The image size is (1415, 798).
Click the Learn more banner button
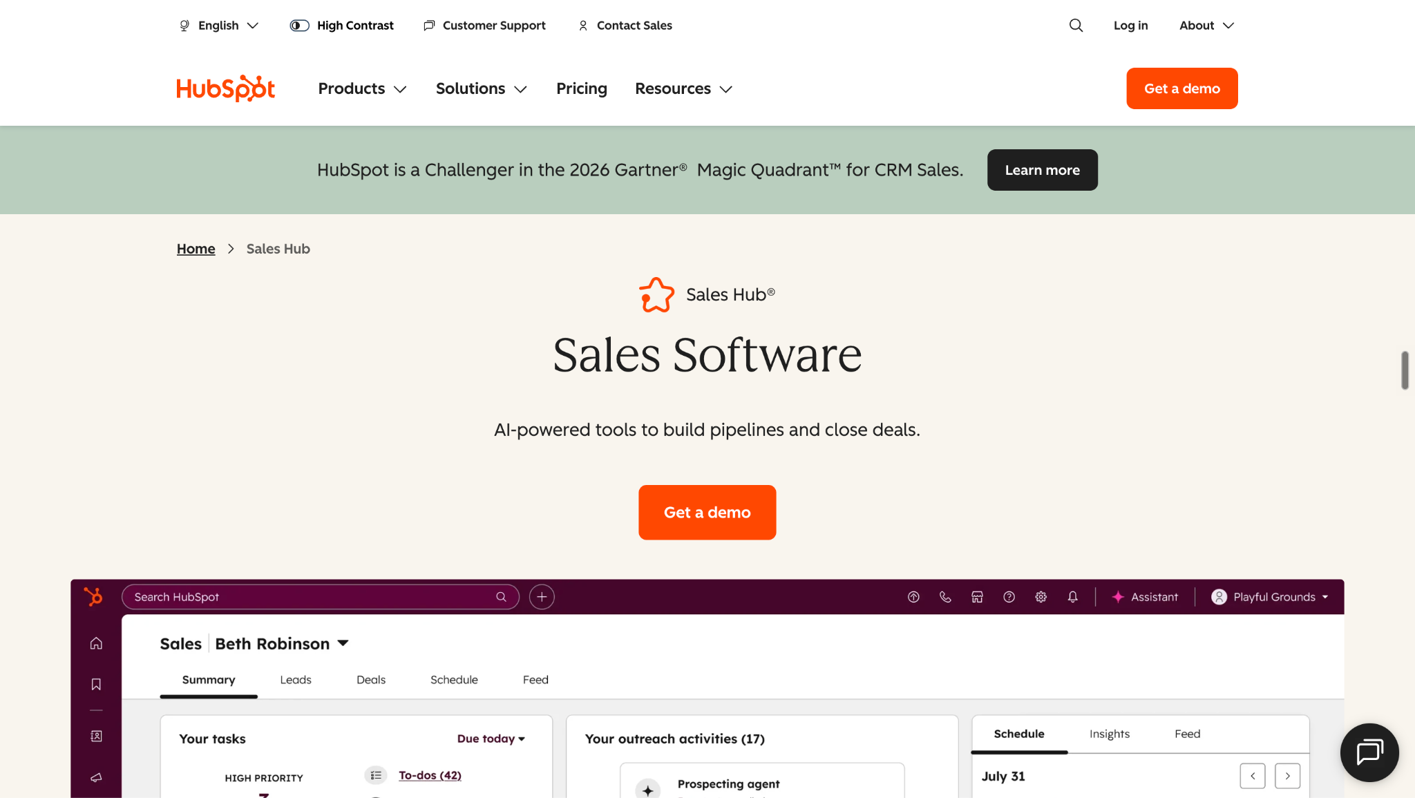1043,170
